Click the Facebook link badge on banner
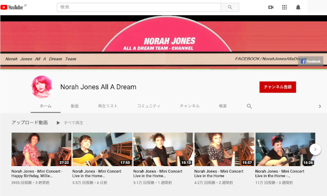 [311, 61]
